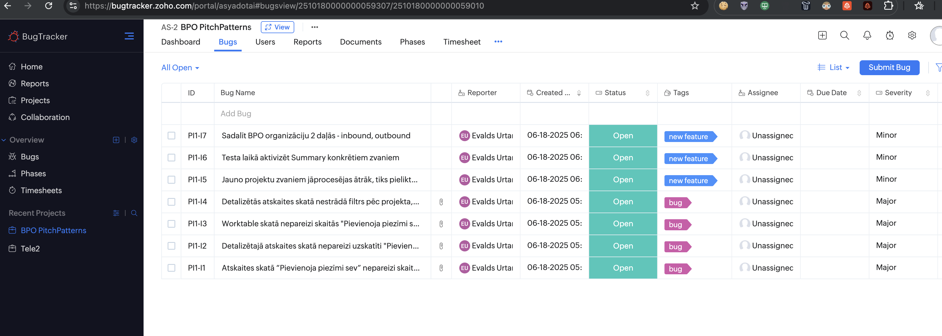
Task: Open the attachment icon for bug PI1-I2
Action: (441, 246)
